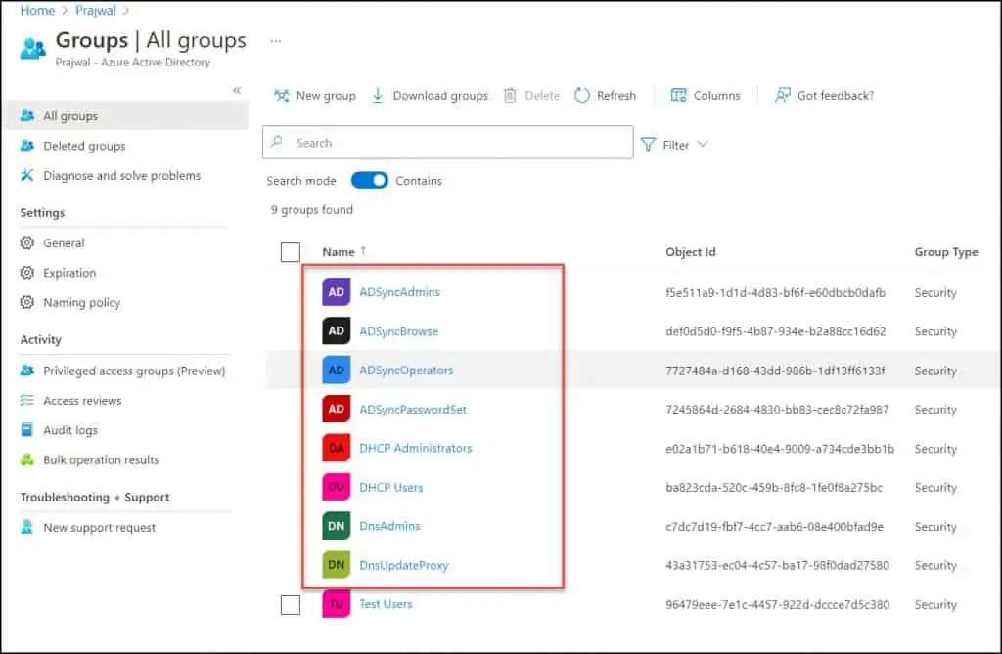Open the DHCP Users group link
The image size is (1002, 654).
[x=391, y=487]
